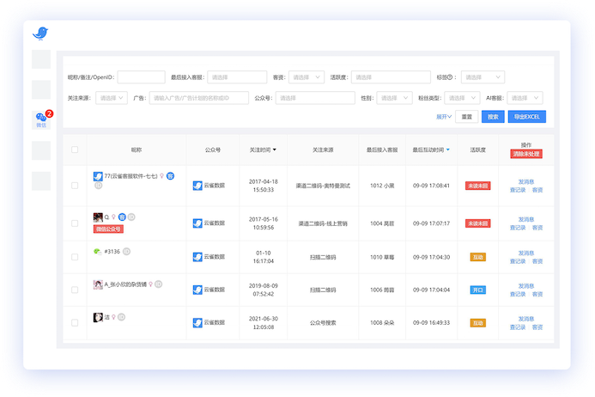Check the row checkbox for A_张小欣的杂货铺
Image resolution: width=595 pixels, height=397 pixels.
point(75,290)
